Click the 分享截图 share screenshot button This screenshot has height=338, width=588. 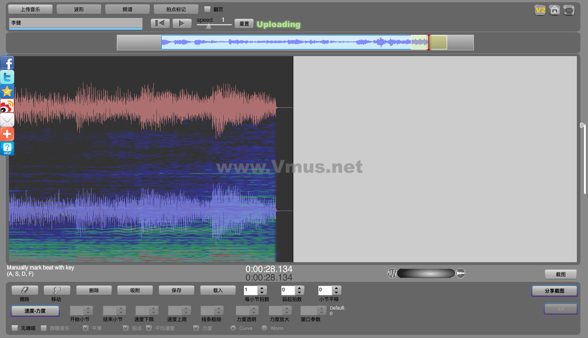[555, 291]
